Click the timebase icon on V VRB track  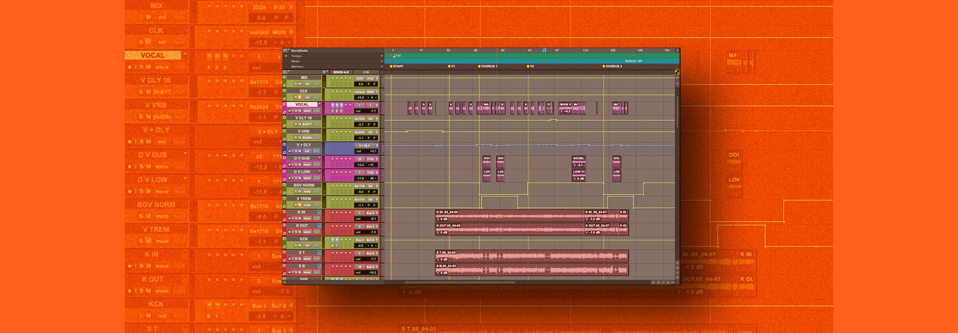[x=285, y=138]
